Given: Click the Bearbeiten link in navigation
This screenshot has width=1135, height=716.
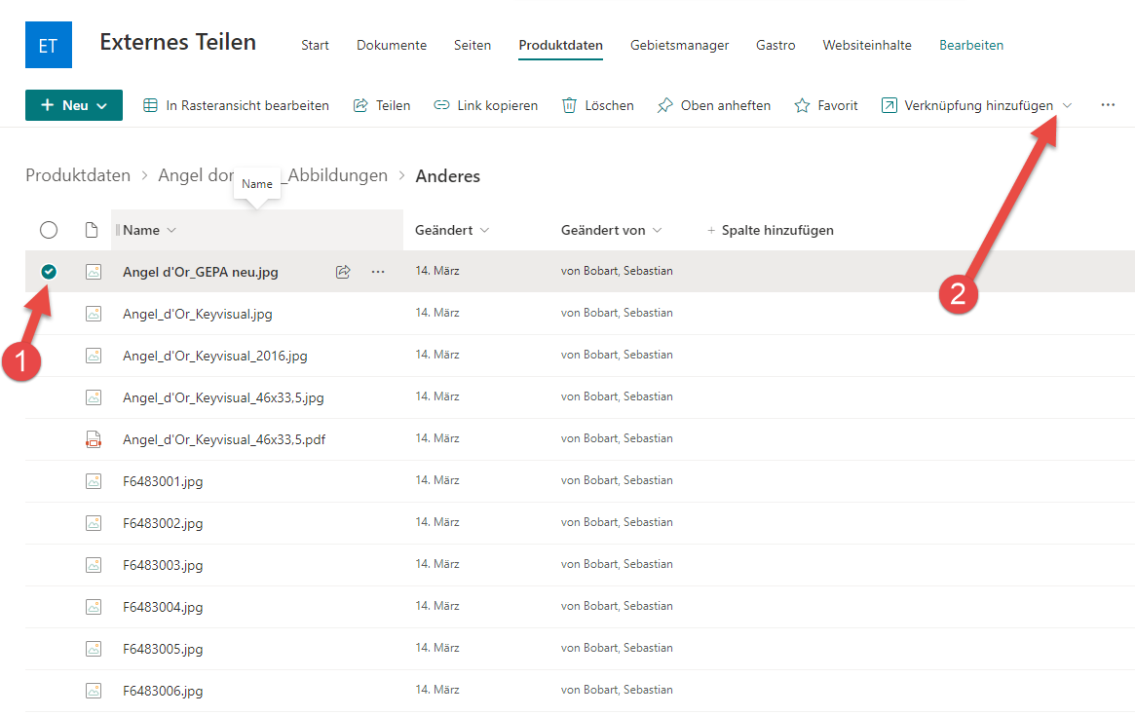Looking at the screenshot, I should point(970,46).
